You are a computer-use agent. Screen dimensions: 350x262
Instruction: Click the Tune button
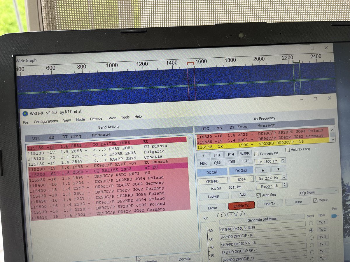298,202
